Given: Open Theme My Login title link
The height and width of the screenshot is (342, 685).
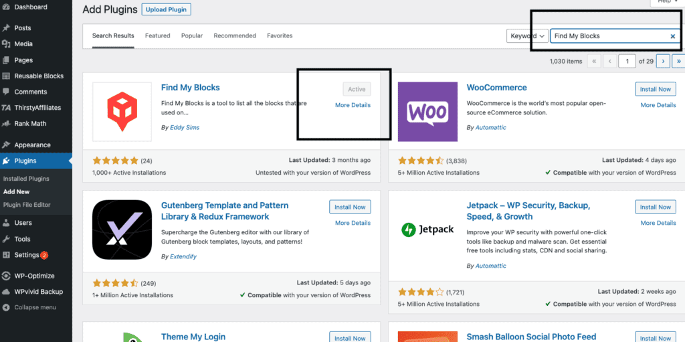Looking at the screenshot, I should (193, 337).
